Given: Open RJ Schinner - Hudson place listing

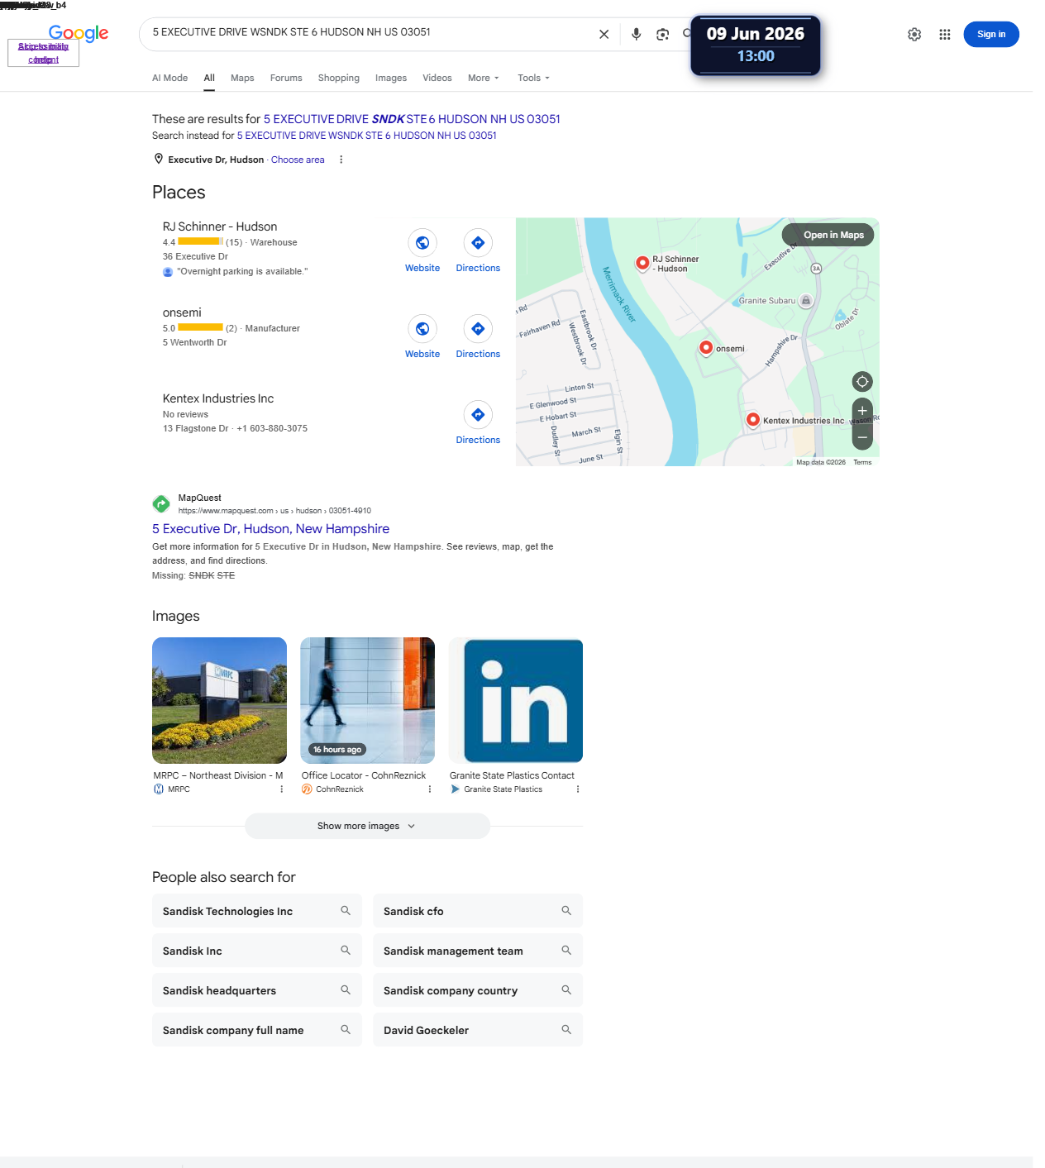Looking at the screenshot, I should [x=220, y=226].
